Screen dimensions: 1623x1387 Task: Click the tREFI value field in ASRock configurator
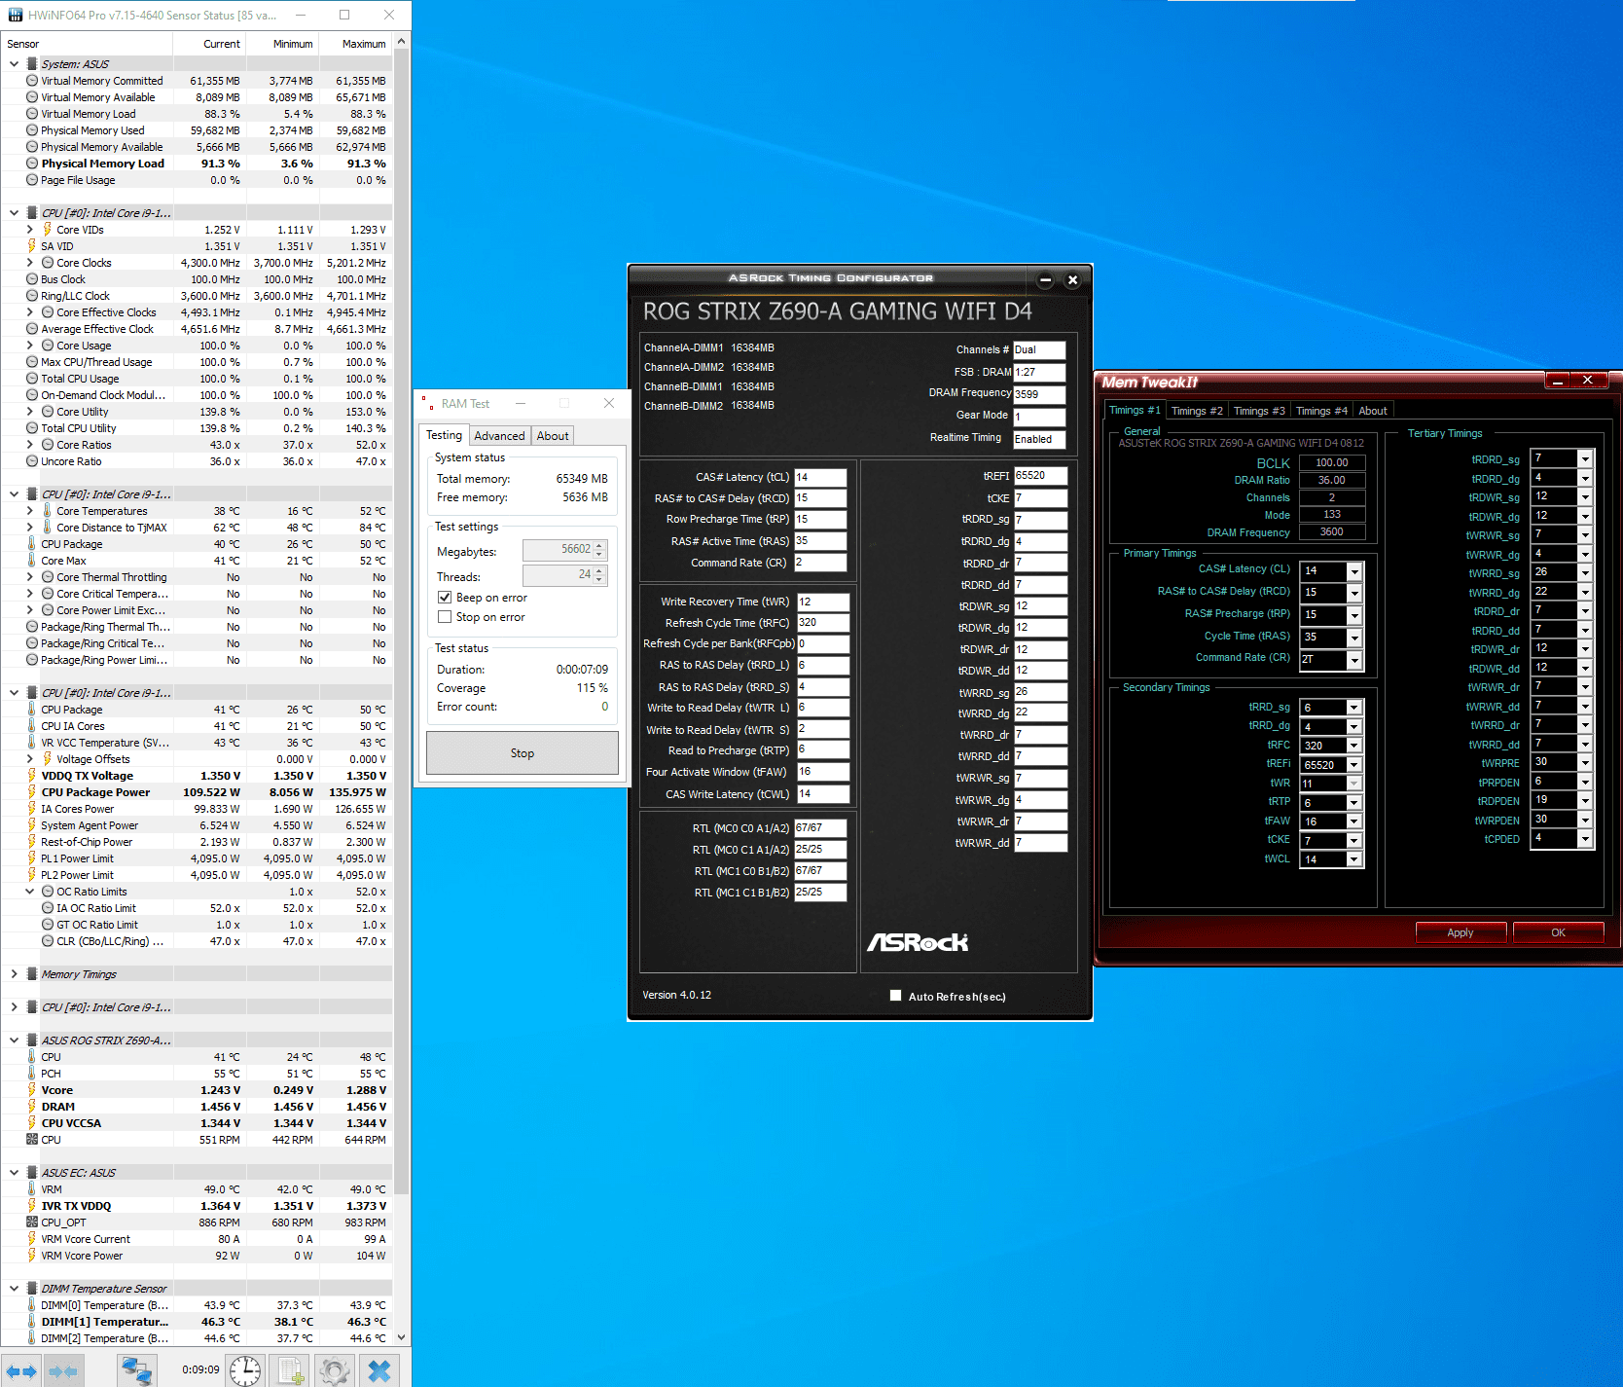click(1040, 476)
